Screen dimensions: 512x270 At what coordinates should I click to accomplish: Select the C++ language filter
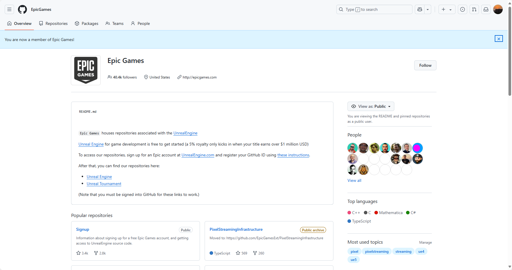[x=354, y=213]
